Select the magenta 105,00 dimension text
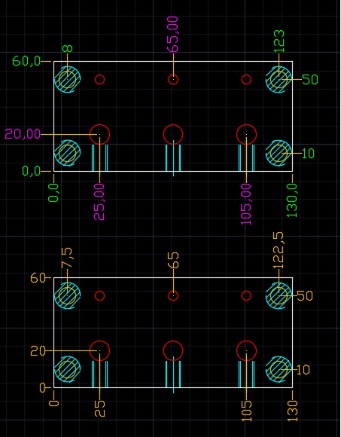The image size is (341, 437). (x=246, y=204)
